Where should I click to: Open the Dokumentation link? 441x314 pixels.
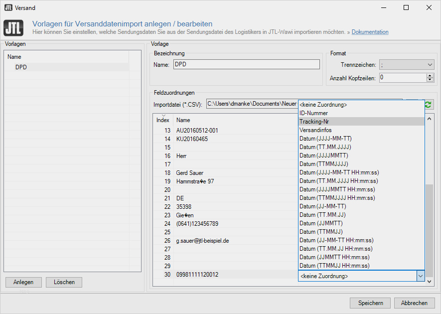pyautogui.click(x=370, y=32)
